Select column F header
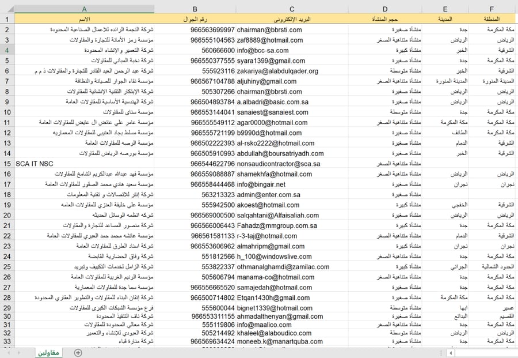Viewport: 518px width, 358px height. pos(492,9)
